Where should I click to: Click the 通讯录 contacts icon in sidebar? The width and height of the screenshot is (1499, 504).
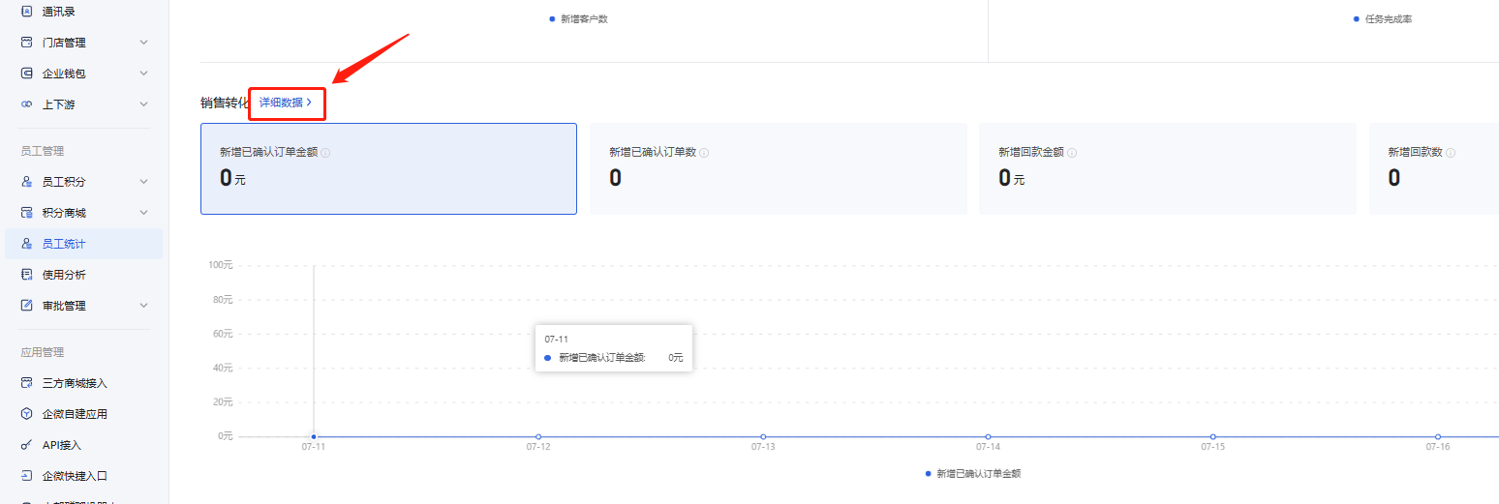[x=27, y=12]
